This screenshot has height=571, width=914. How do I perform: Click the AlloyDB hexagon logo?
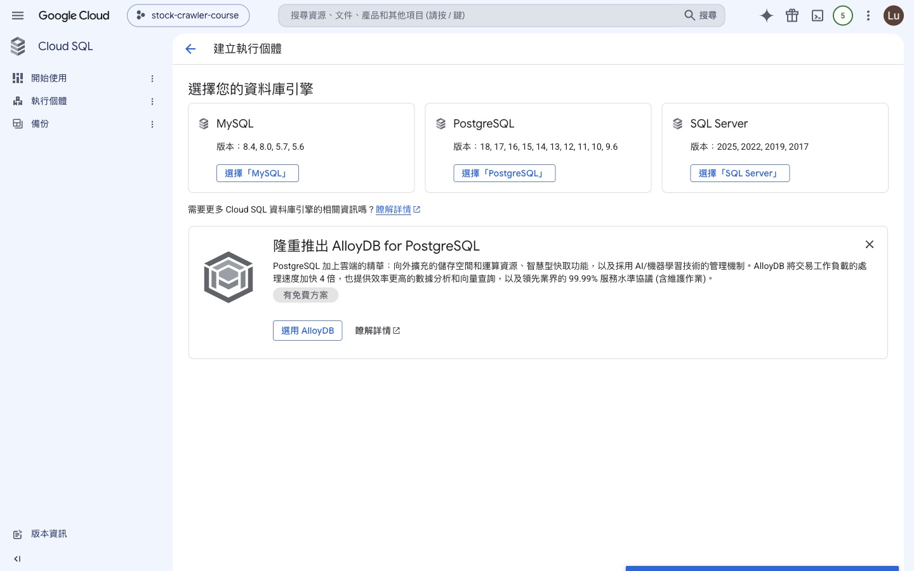(x=228, y=277)
